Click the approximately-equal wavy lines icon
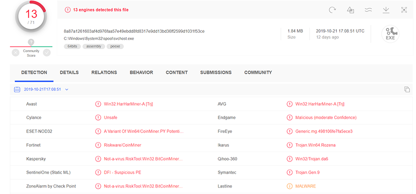The height and width of the screenshot is (194, 416). [368, 10]
